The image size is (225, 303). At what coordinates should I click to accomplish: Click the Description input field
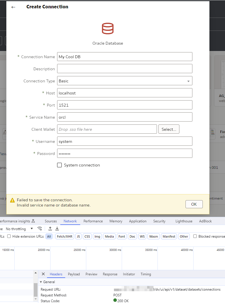[125, 69]
